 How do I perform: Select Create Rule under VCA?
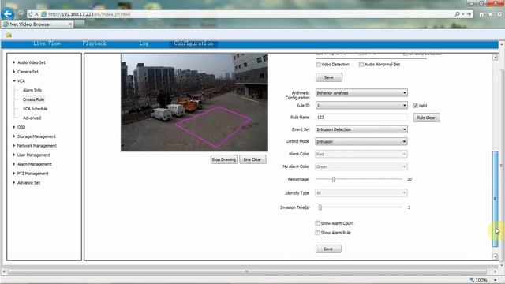[x=33, y=99]
